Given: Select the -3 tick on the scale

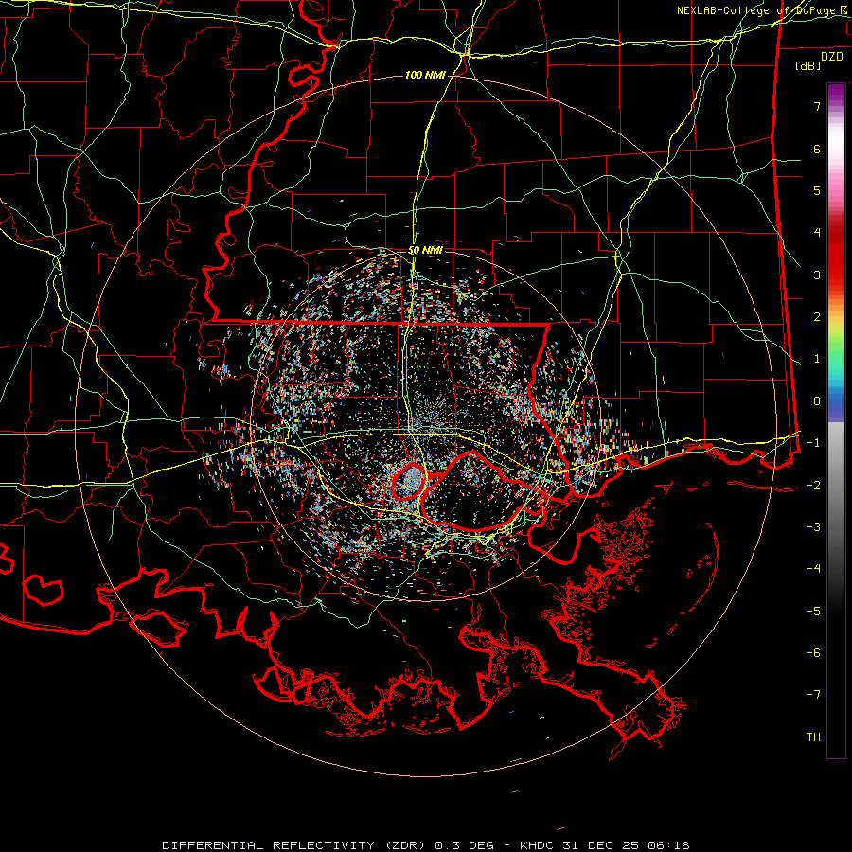Looking at the screenshot, I should click(813, 527).
